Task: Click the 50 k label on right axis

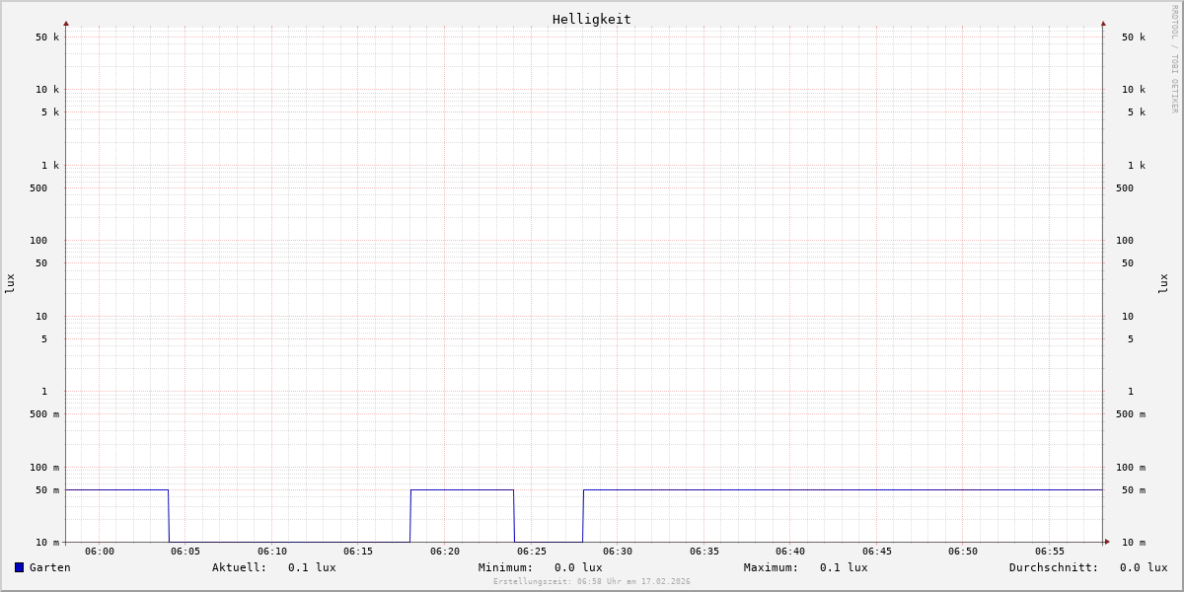Action: tap(1133, 37)
